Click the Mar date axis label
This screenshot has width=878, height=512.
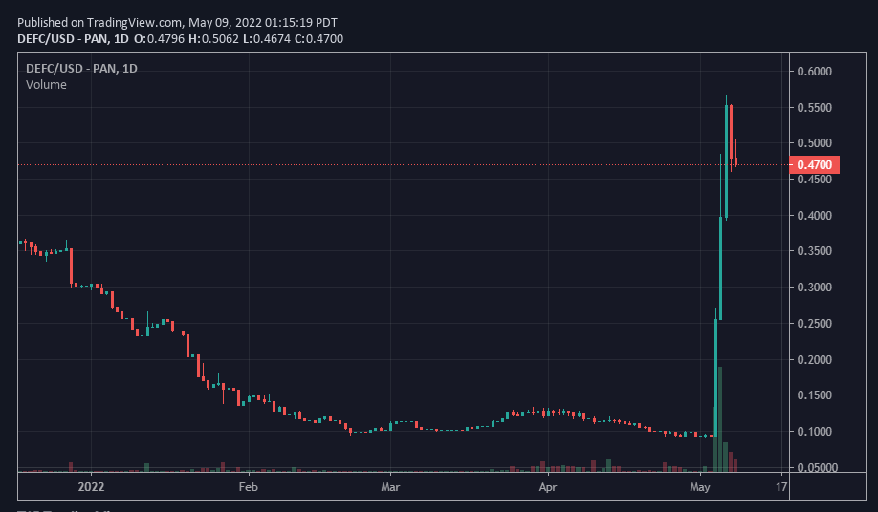(x=390, y=487)
